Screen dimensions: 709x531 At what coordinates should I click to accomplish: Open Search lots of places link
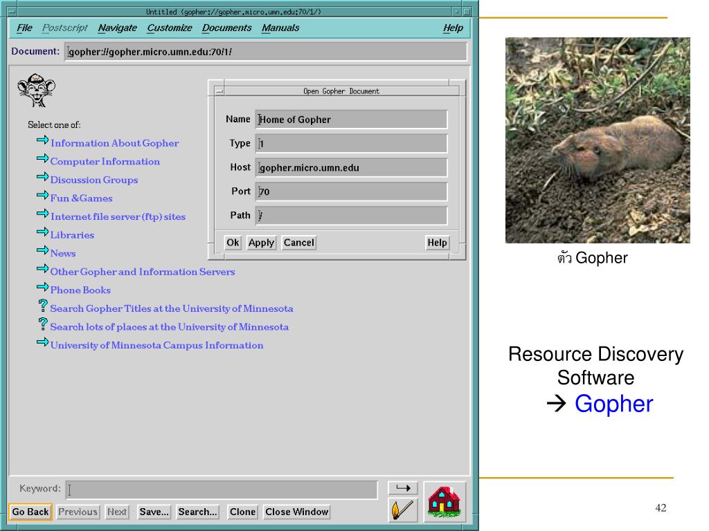pyautogui.click(x=170, y=327)
